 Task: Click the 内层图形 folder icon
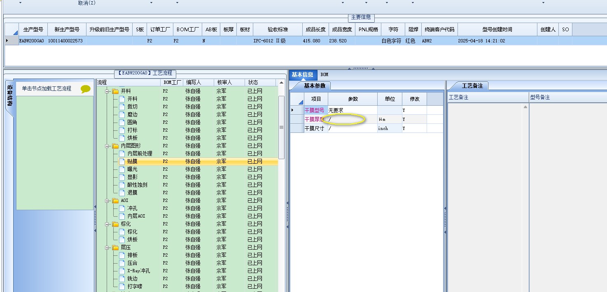(115, 146)
